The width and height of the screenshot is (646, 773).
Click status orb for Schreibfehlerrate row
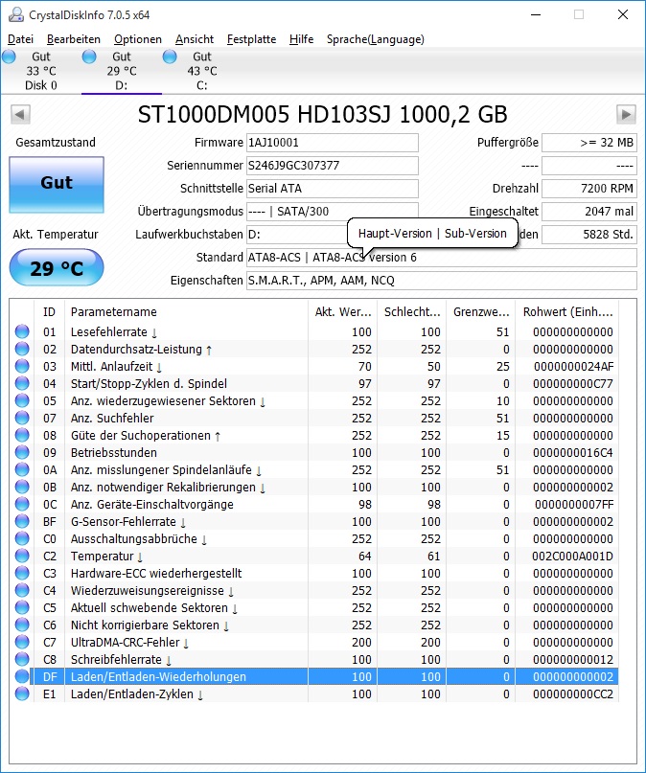22,660
